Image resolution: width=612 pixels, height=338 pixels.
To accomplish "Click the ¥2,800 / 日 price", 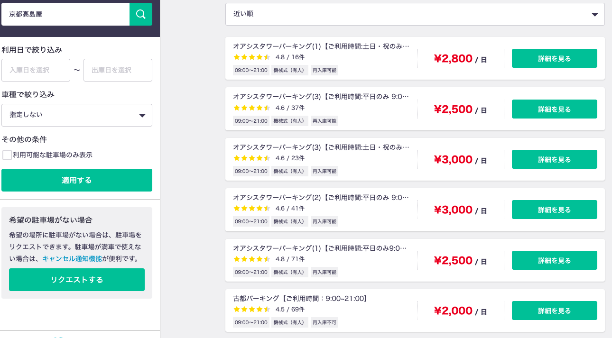I will pos(460,58).
